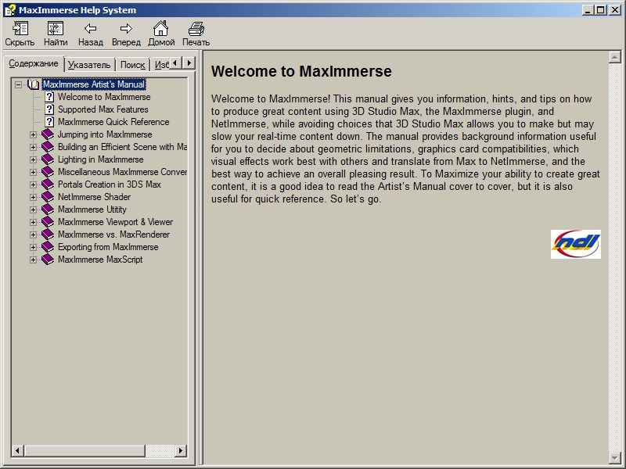
Task: Click question-mark icon beside MaxImmerse Quick Reference
Action: point(49,122)
